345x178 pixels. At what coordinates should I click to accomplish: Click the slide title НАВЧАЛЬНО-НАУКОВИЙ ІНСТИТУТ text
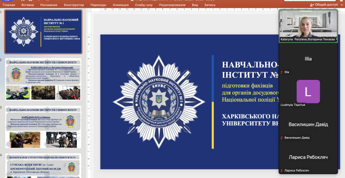(x=250, y=70)
